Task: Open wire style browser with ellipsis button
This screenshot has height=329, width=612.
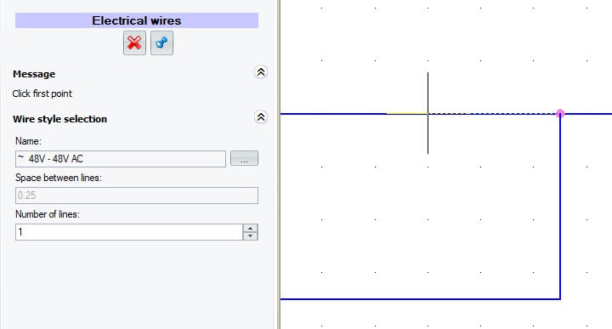Action: tap(244, 158)
